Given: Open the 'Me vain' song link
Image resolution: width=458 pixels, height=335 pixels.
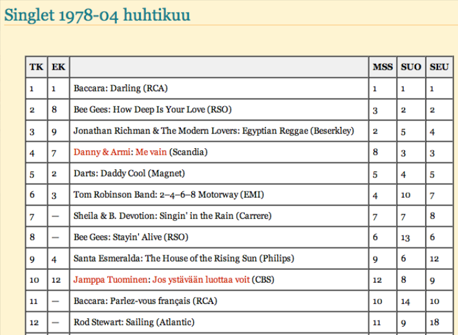Looking at the screenshot, I should [151, 152].
